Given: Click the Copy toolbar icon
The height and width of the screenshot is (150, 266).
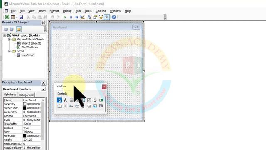Looking at the screenshot, I should pyautogui.click(x=34, y=17).
